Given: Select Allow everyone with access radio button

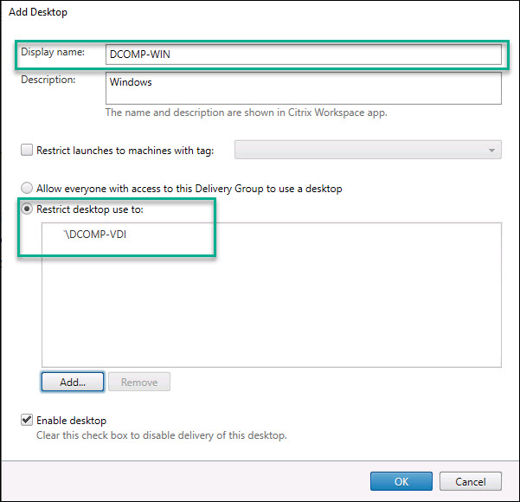Looking at the screenshot, I should (28, 188).
